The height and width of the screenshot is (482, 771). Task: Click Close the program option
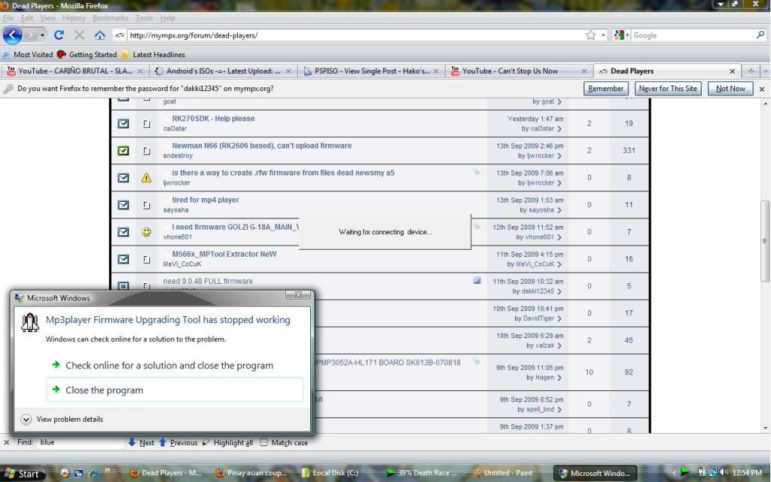tap(104, 390)
